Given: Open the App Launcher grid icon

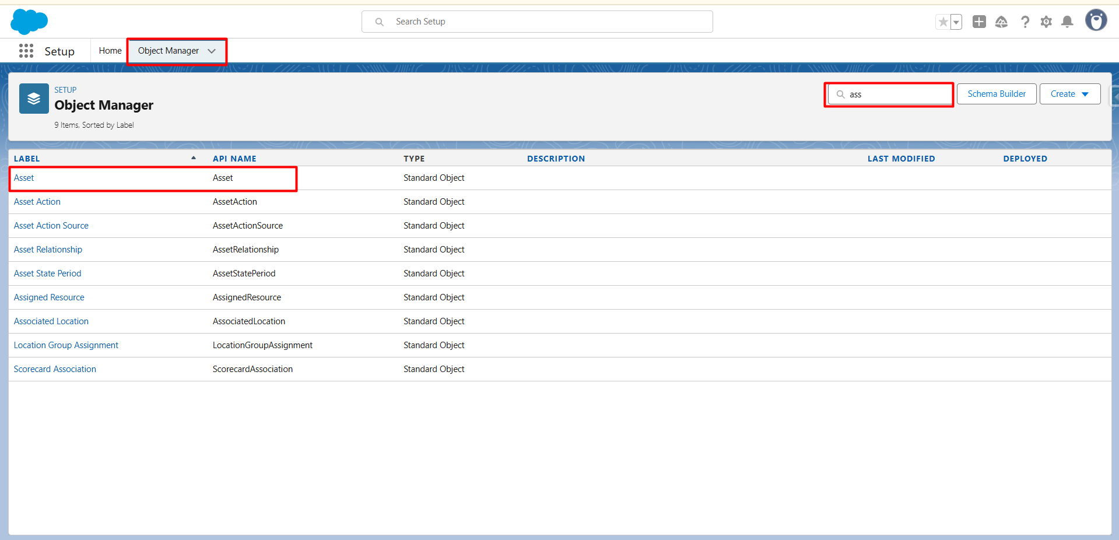Looking at the screenshot, I should tap(26, 51).
